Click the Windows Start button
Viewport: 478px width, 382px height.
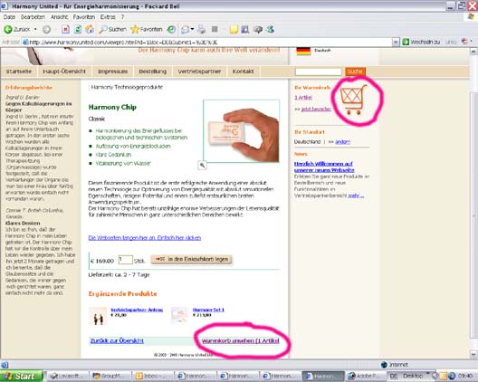click(22, 377)
